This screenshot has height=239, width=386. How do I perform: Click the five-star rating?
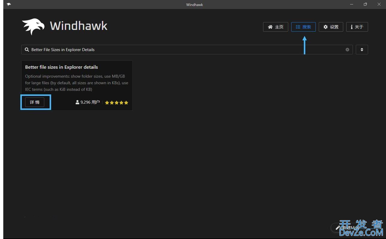(x=117, y=102)
